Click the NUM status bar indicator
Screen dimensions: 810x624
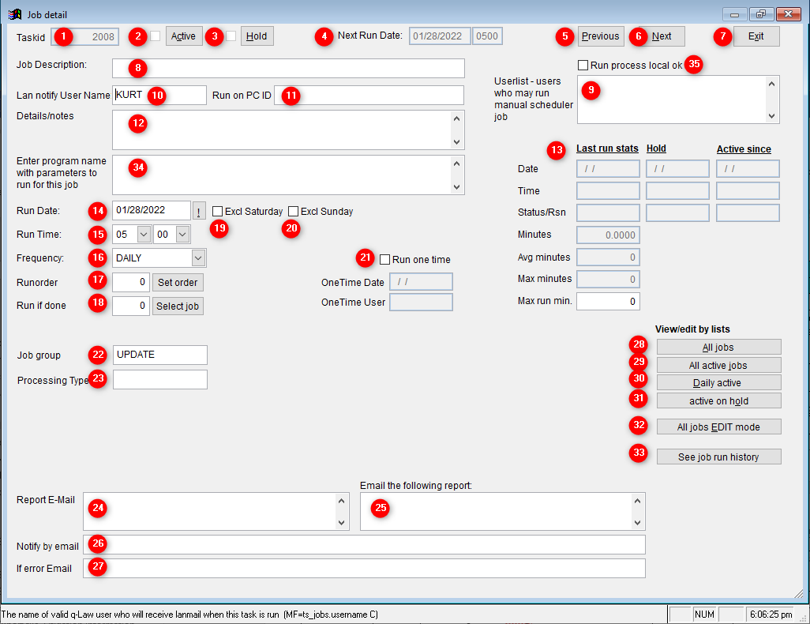tap(704, 615)
